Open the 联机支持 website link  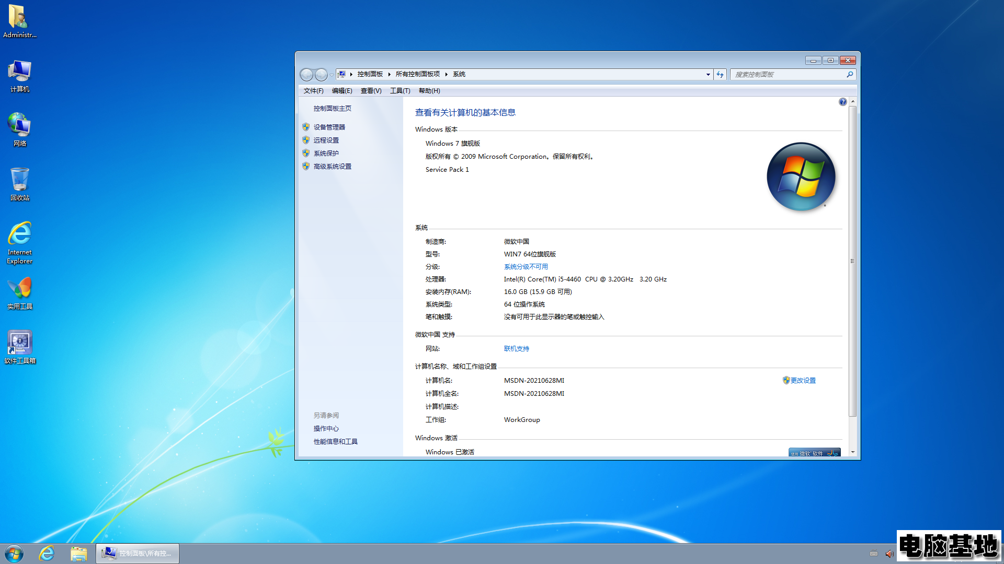(x=516, y=348)
